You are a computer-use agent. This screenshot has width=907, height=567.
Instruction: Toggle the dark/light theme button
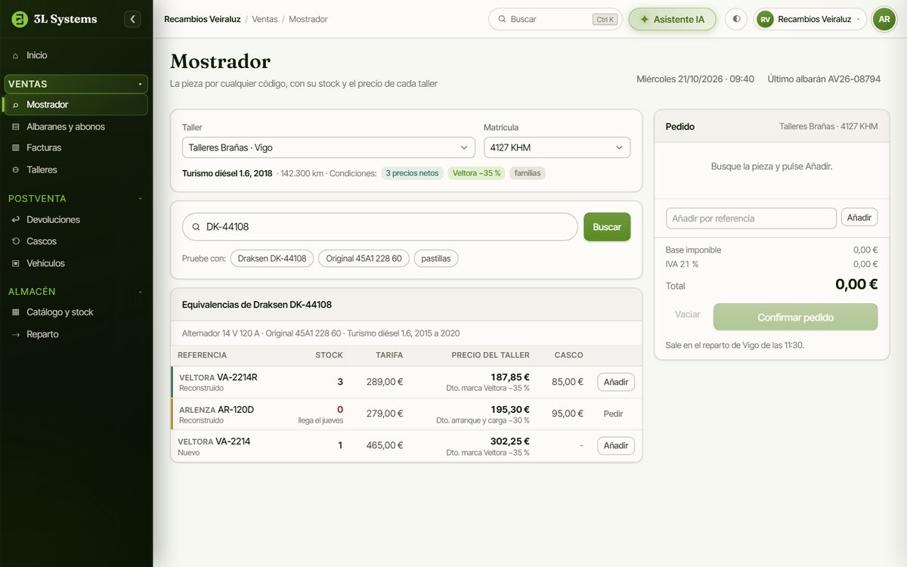(x=736, y=19)
